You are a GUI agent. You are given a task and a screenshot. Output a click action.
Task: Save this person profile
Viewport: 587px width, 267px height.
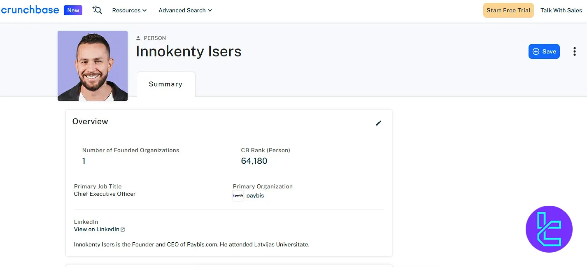click(544, 51)
